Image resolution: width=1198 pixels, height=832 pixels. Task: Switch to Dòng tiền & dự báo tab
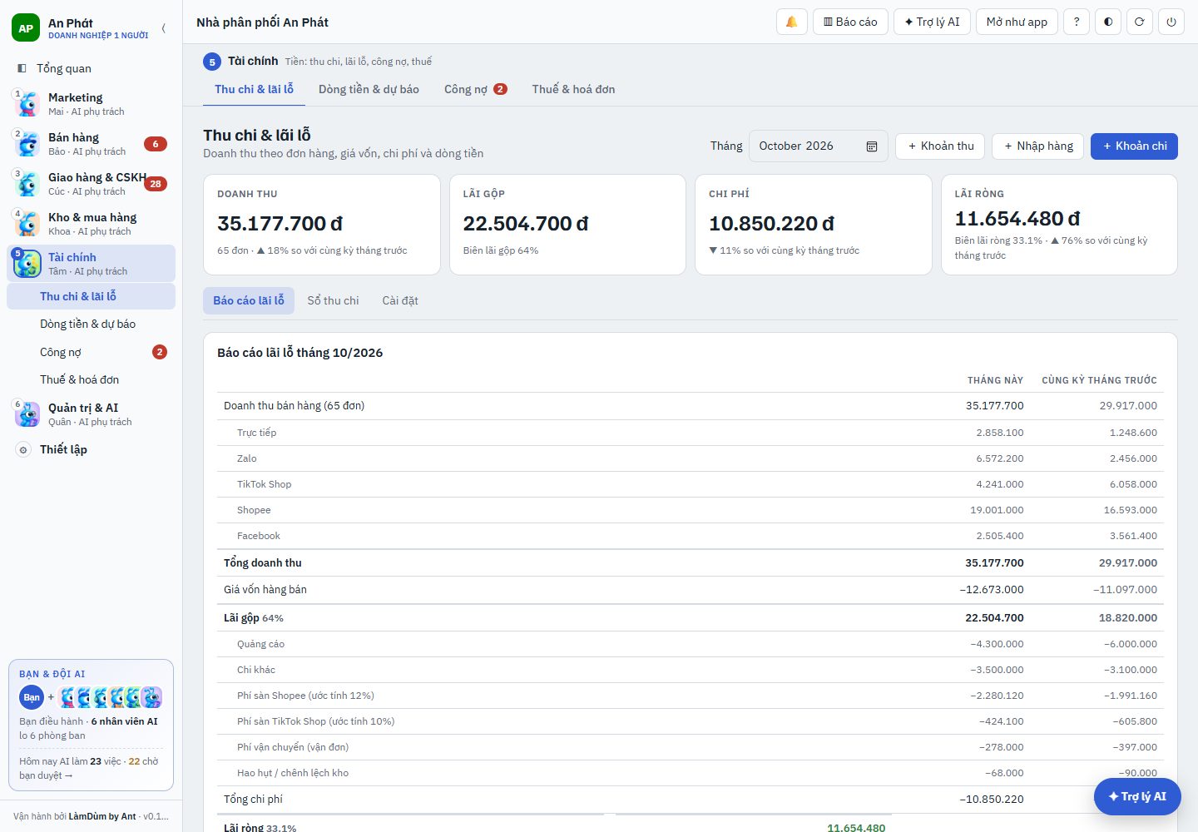point(369,89)
